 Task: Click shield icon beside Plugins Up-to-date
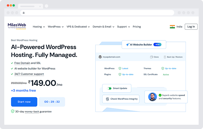click(120, 74)
